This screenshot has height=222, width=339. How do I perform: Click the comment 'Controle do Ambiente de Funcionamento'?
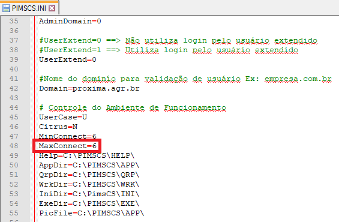(133, 107)
